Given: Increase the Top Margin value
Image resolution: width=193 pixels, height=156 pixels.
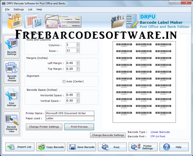Looking at the screenshot, I should pos(78,68).
